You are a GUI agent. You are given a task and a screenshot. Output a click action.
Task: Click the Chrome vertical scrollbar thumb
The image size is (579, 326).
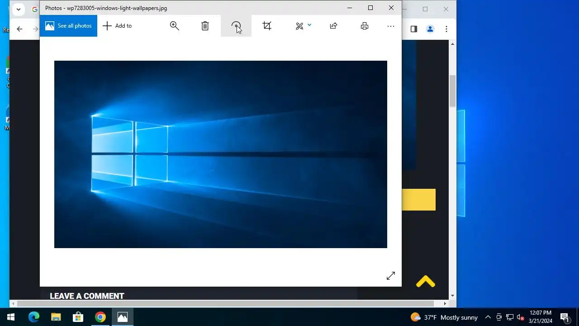tap(452, 91)
